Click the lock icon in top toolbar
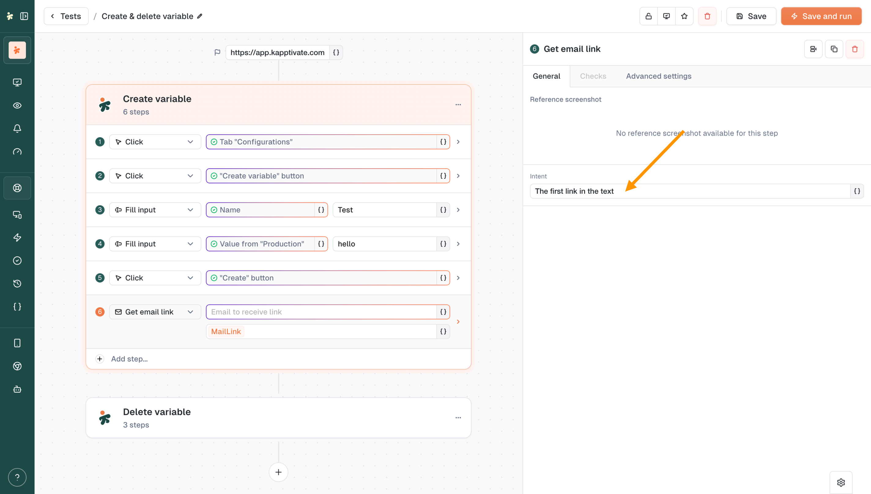Screen dimensions: 871x494 pos(648,16)
